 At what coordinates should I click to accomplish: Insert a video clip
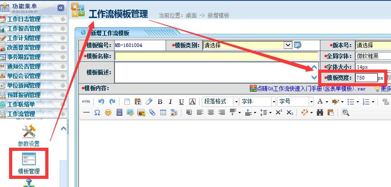coord(119,112)
